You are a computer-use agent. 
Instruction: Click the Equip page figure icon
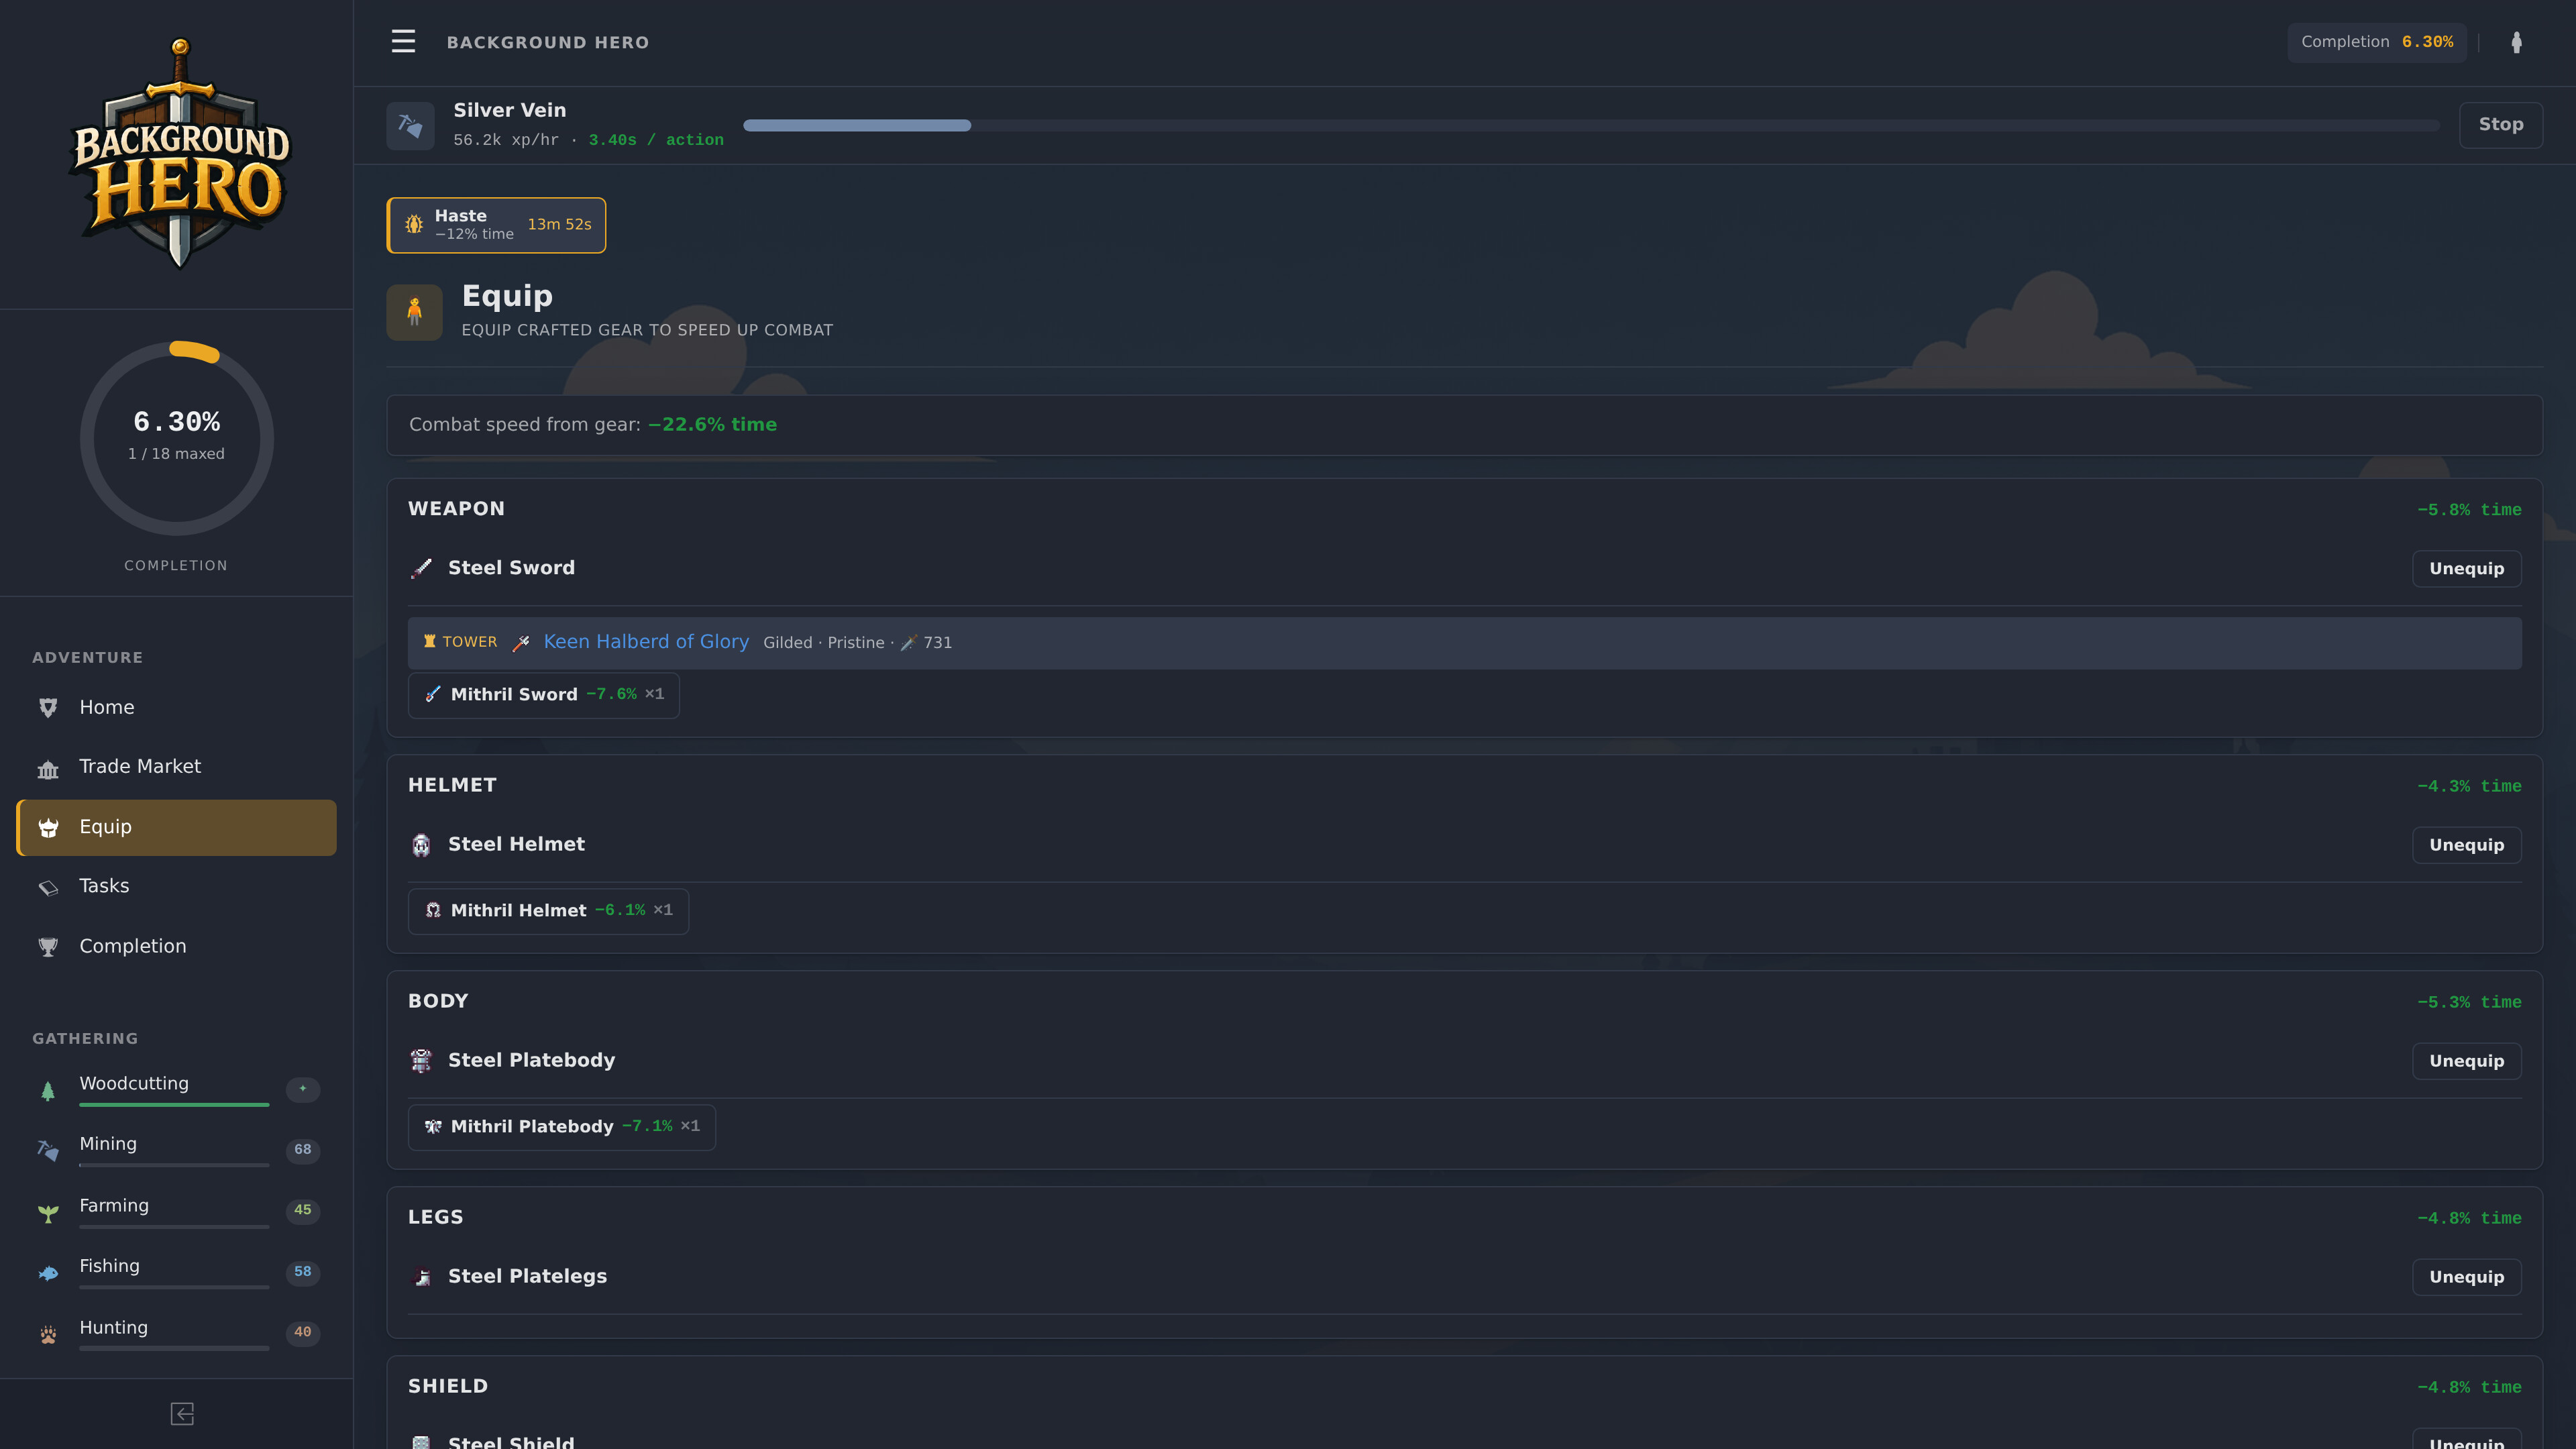click(414, 312)
